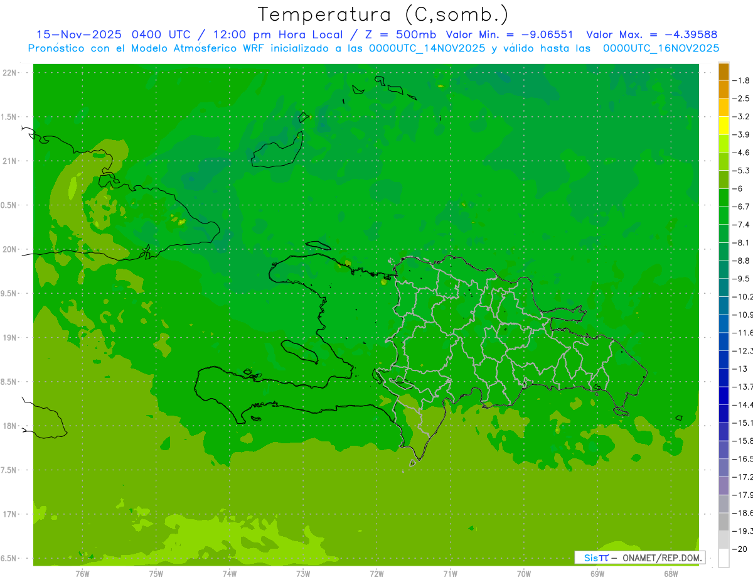The height and width of the screenshot is (582, 753).
Task: Click the lime segment between -3.9 and -4.6
Action: click(724, 144)
